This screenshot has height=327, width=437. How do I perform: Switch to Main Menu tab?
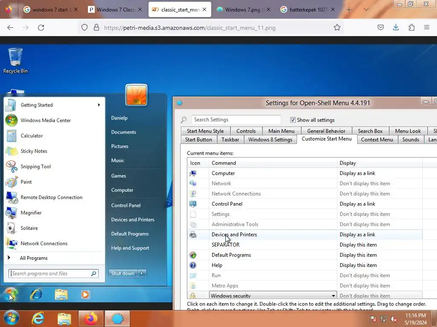pyautogui.click(x=281, y=131)
